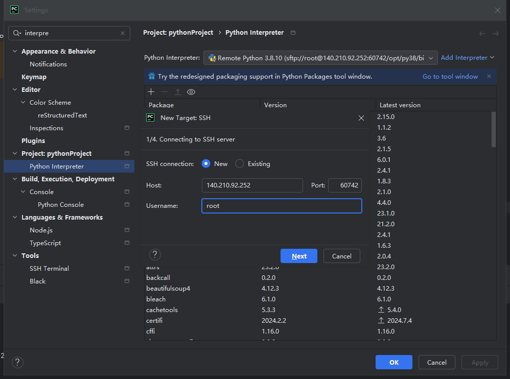Click Cancel in the SSH dialog
The width and height of the screenshot is (510, 379).
pyautogui.click(x=341, y=256)
